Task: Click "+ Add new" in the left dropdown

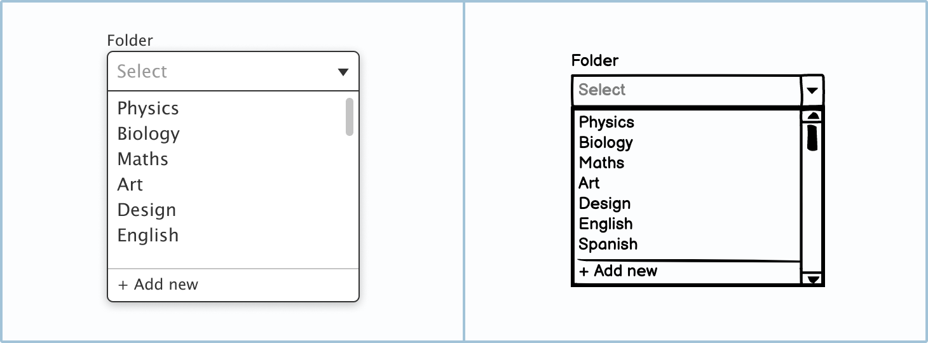Action: point(158,285)
